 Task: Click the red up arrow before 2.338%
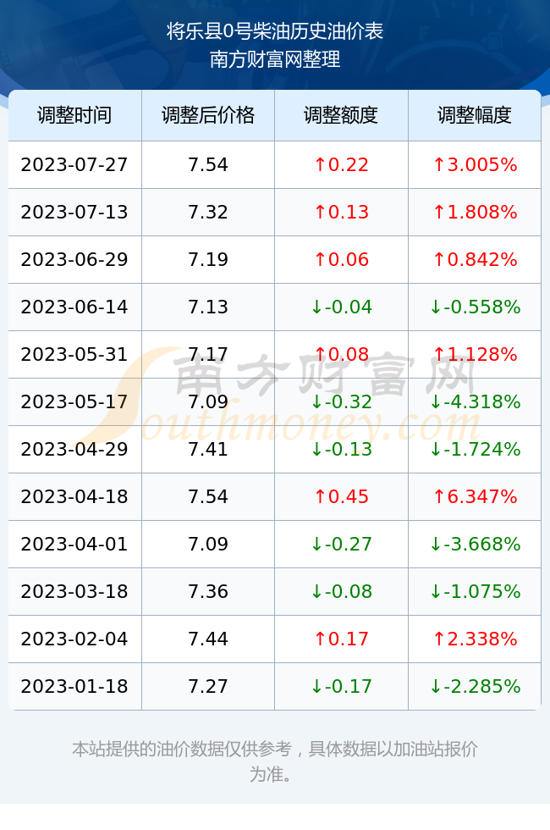pos(439,639)
